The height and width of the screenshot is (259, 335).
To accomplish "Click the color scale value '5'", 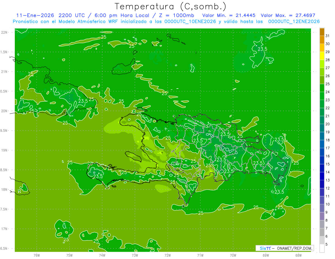I will tap(327, 244).
